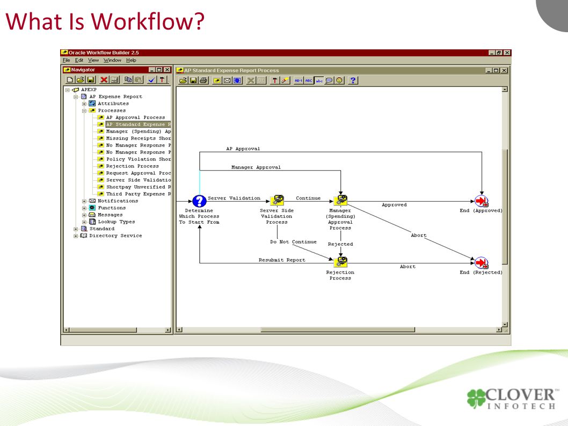Click the Resubmit Report transition label
The image size is (568, 426).
[282, 260]
